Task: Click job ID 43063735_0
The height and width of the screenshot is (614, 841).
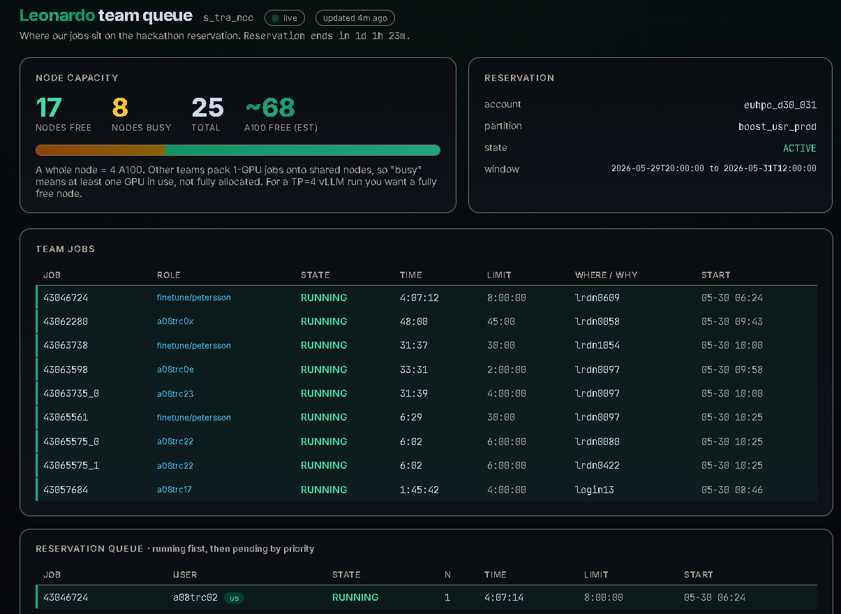Action: pyautogui.click(x=71, y=394)
